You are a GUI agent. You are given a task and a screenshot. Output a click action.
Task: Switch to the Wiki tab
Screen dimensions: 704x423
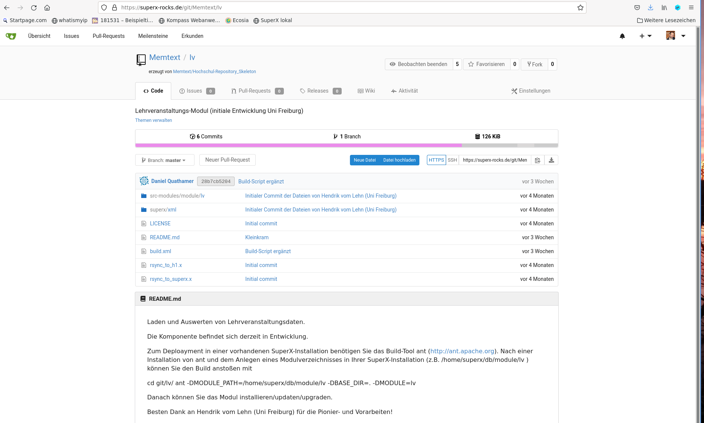pos(366,91)
